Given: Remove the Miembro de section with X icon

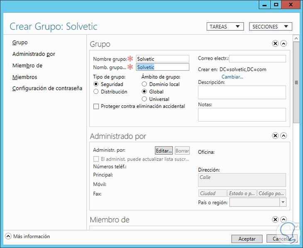Looking at the screenshot, I should 275,219.
